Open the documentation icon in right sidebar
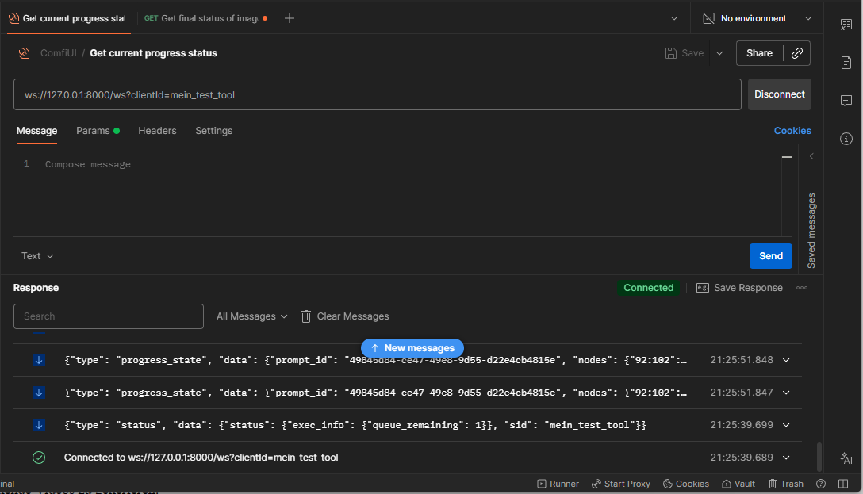Screen dimensions: 863x494 pyautogui.click(x=846, y=63)
